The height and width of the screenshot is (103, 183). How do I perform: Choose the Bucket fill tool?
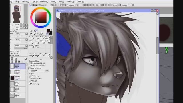(x=32, y=46)
